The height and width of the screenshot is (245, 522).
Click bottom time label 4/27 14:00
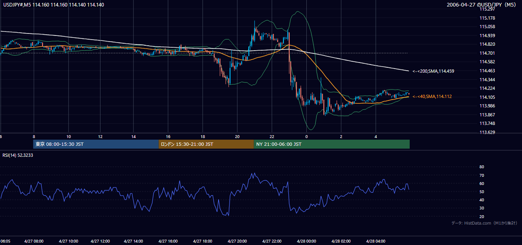coord(134,241)
